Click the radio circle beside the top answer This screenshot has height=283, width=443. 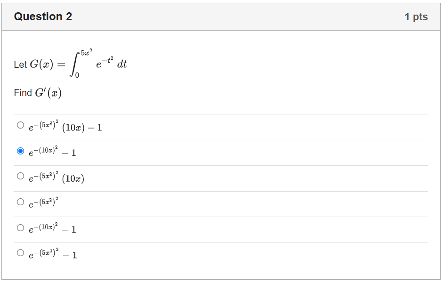click(20, 125)
